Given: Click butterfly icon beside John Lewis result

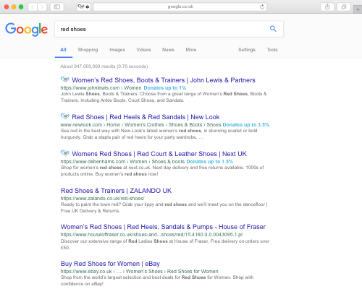Looking at the screenshot, I should point(64,79).
